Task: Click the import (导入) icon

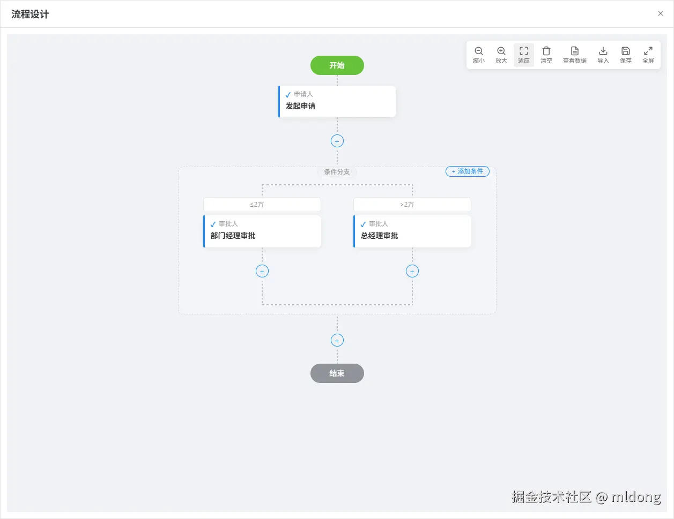Action: (x=603, y=51)
